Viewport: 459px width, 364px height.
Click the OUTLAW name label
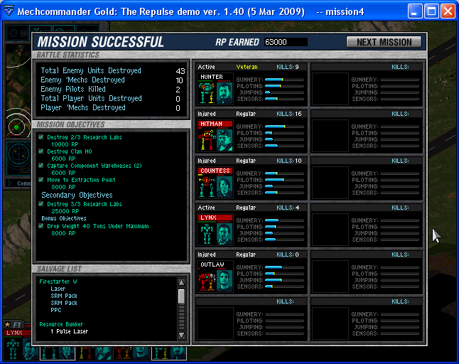point(212,264)
